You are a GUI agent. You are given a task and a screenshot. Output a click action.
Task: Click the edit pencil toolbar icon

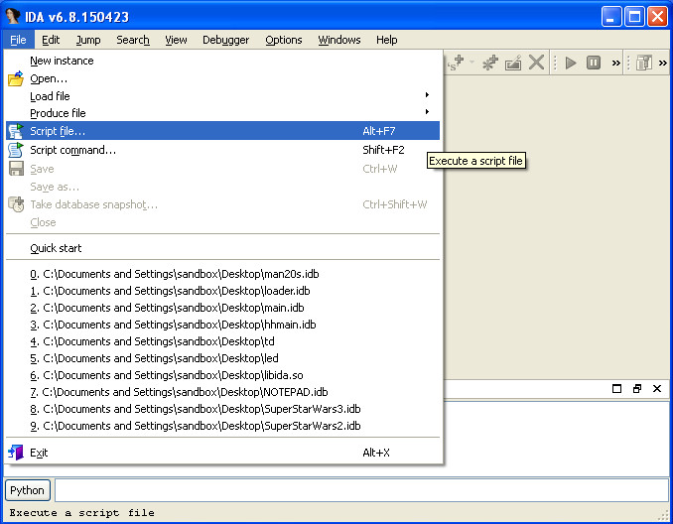pyautogui.click(x=513, y=64)
